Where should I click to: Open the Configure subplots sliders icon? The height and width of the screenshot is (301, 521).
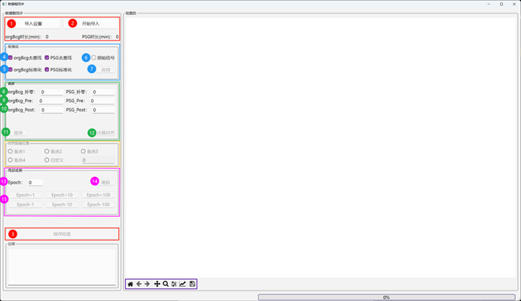coord(174,284)
